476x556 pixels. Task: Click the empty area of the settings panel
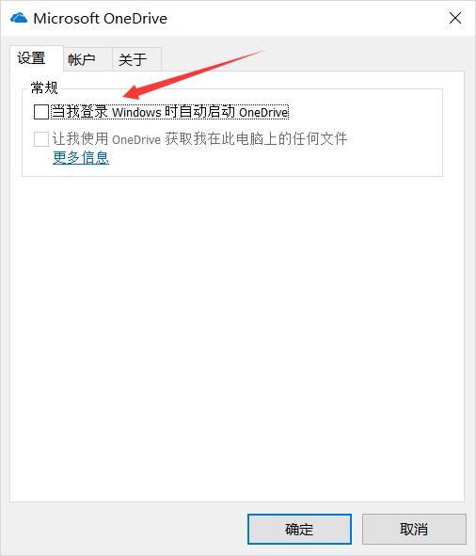237,337
